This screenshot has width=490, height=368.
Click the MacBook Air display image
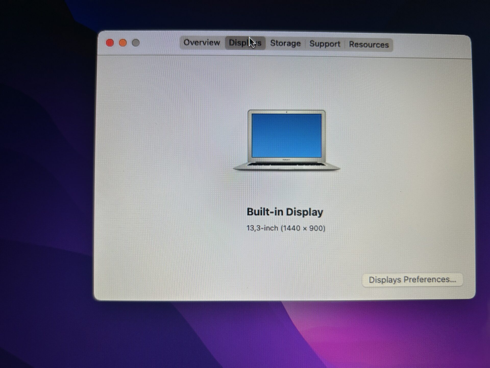286,140
